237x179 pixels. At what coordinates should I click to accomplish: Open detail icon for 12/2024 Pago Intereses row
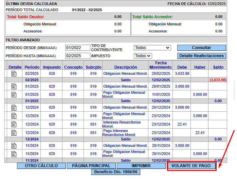click(x=14, y=133)
